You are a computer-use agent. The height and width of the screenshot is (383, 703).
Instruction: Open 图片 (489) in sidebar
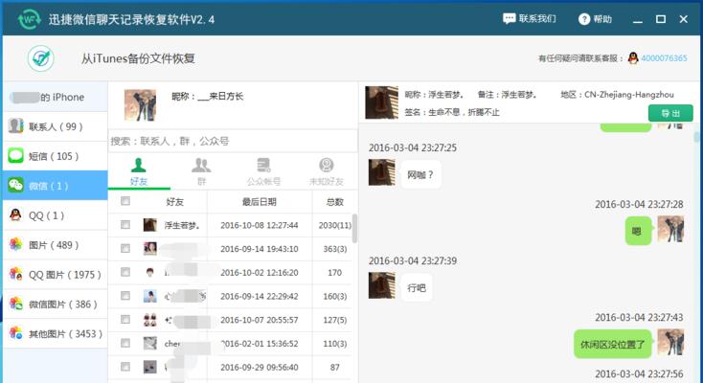coord(56,245)
